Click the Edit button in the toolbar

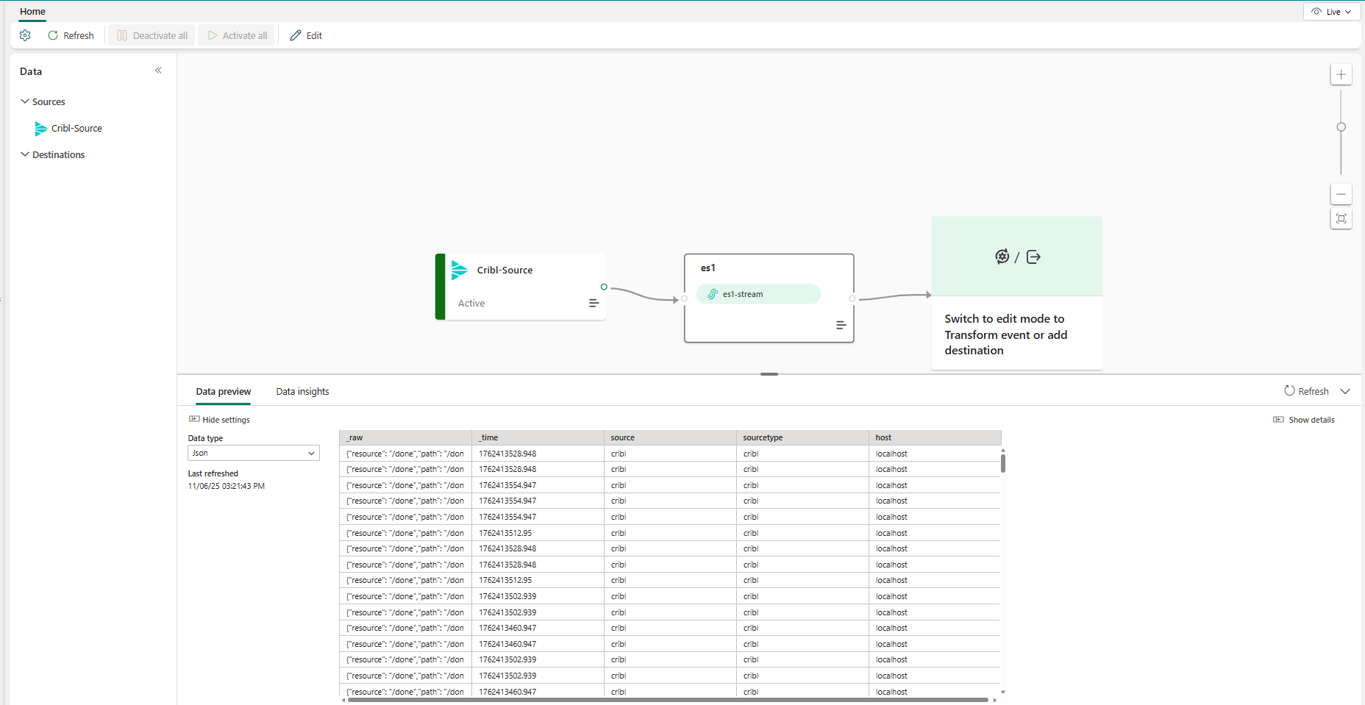click(306, 35)
